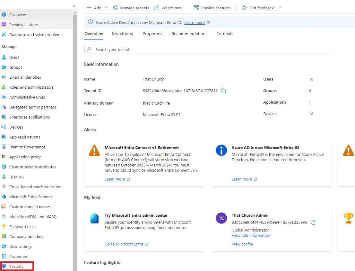Click the Administrative units icon
Screen dimensions: 355x271
pyautogui.click(x=4, y=97)
